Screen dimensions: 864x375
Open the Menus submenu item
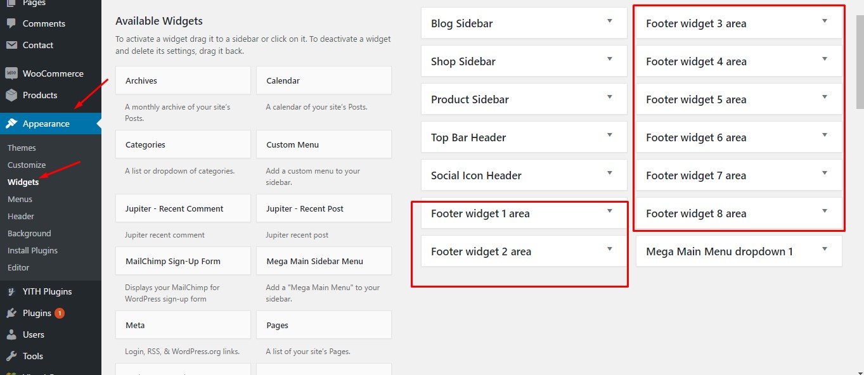20,199
